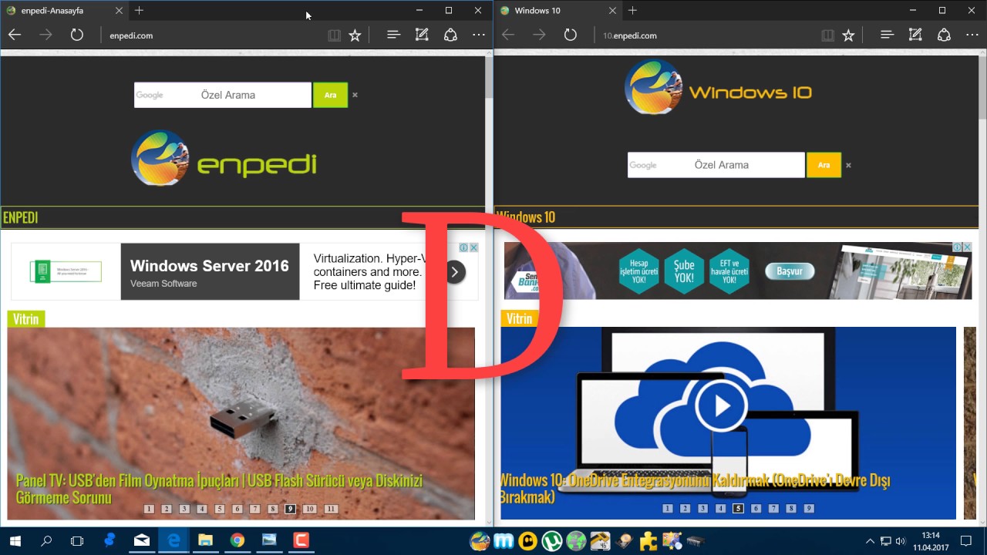987x555 pixels.
Task: Focus Özel Arama search box on enpedi page
Action: click(x=223, y=95)
